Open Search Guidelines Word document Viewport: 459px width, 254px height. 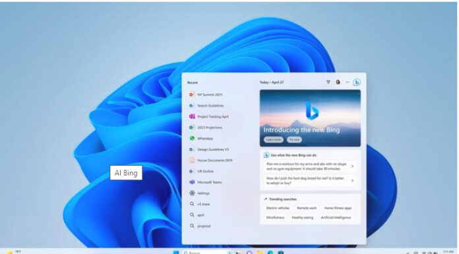coord(206,106)
